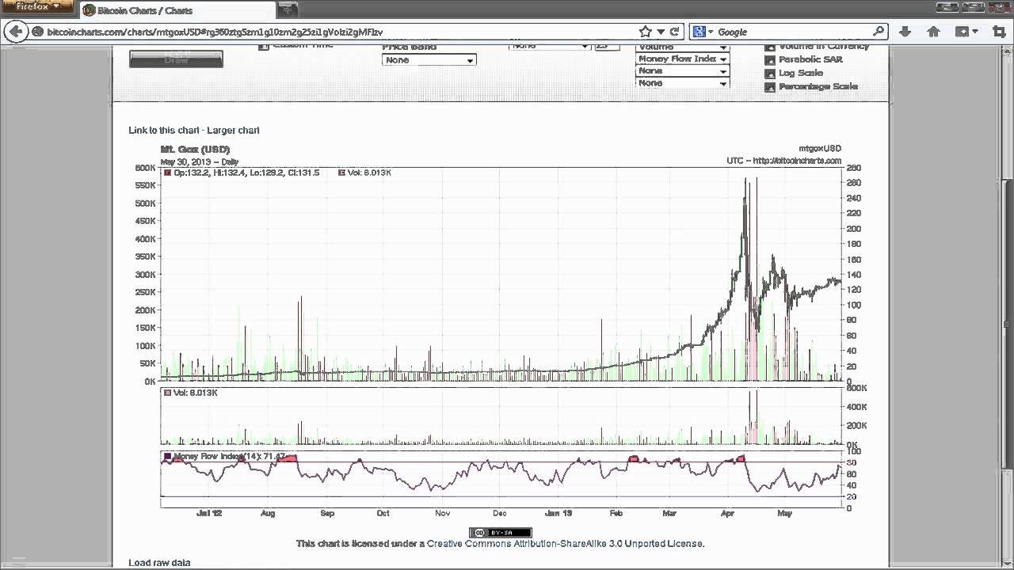This screenshot has height=570, width=1014.
Task: Open the Downloads arrow icon
Action: 905,32
